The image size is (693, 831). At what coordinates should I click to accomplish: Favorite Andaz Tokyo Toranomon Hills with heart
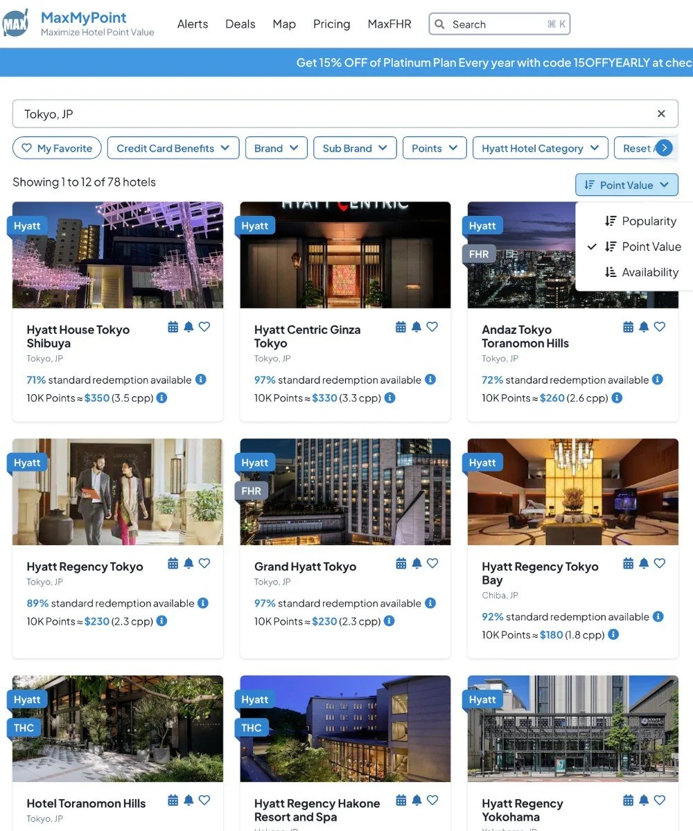tap(660, 327)
